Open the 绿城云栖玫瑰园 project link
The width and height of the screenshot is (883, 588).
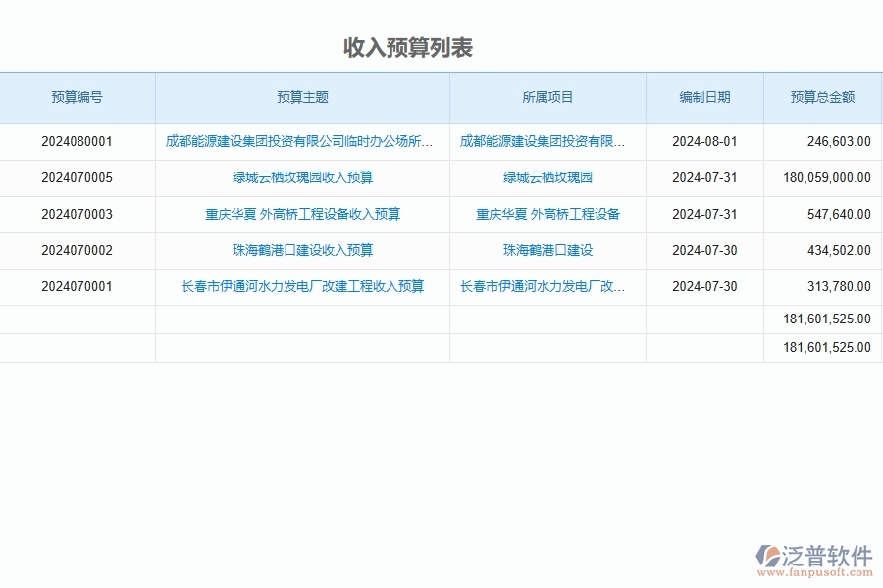click(547, 177)
